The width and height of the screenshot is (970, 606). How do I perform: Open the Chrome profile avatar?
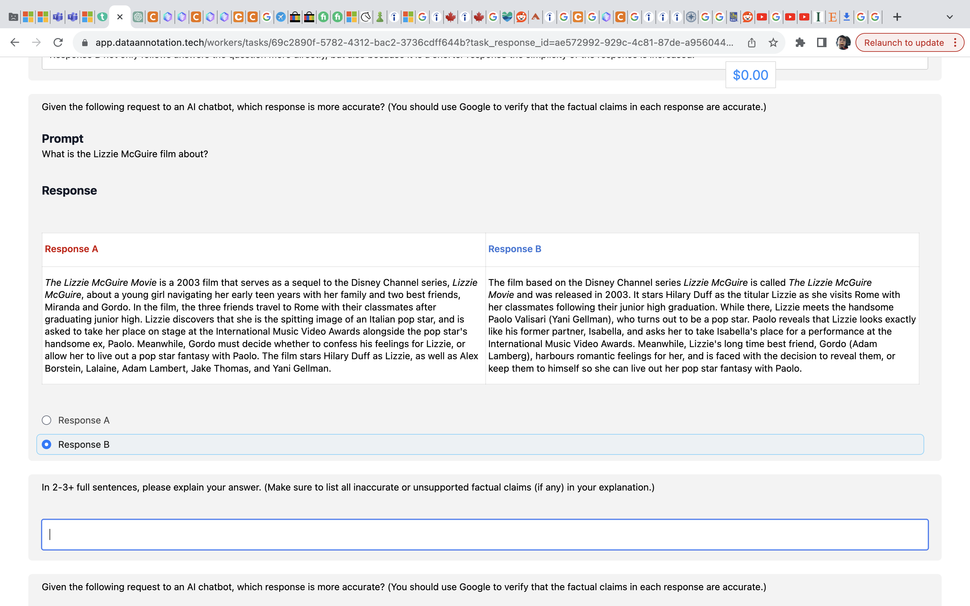[x=843, y=42]
